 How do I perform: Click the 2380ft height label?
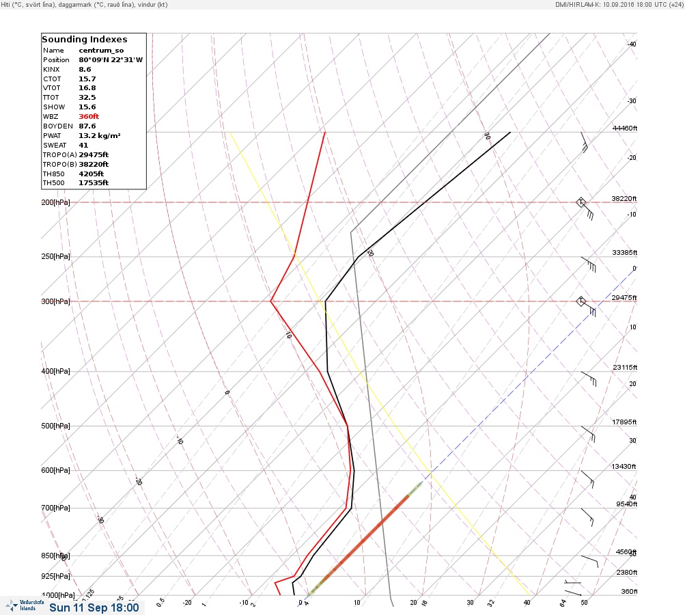click(x=627, y=572)
